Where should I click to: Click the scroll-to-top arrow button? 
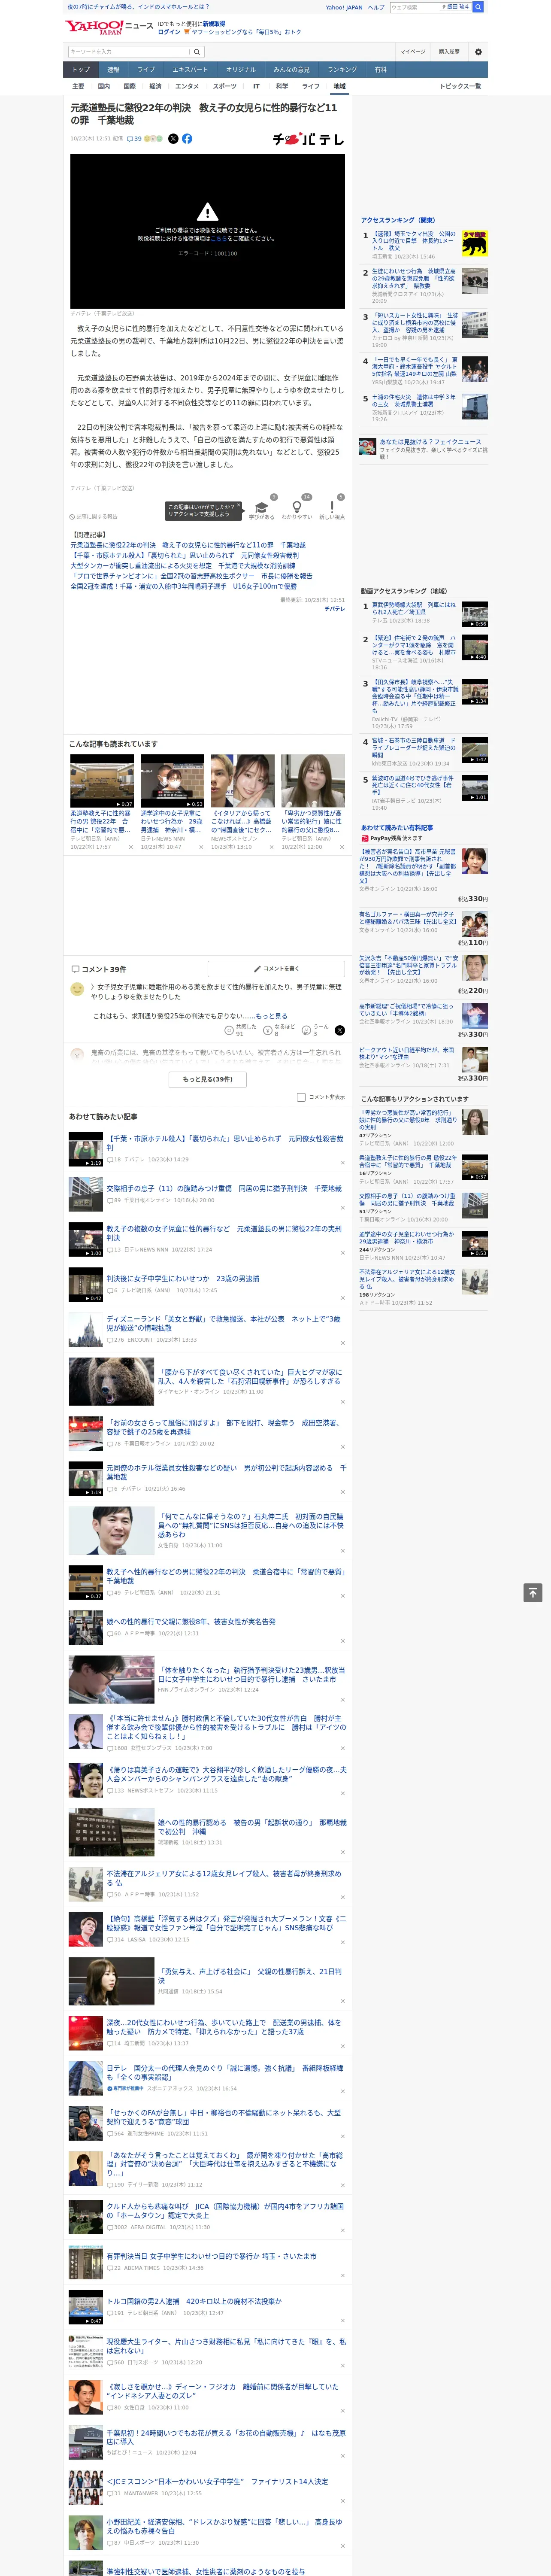click(x=533, y=1593)
